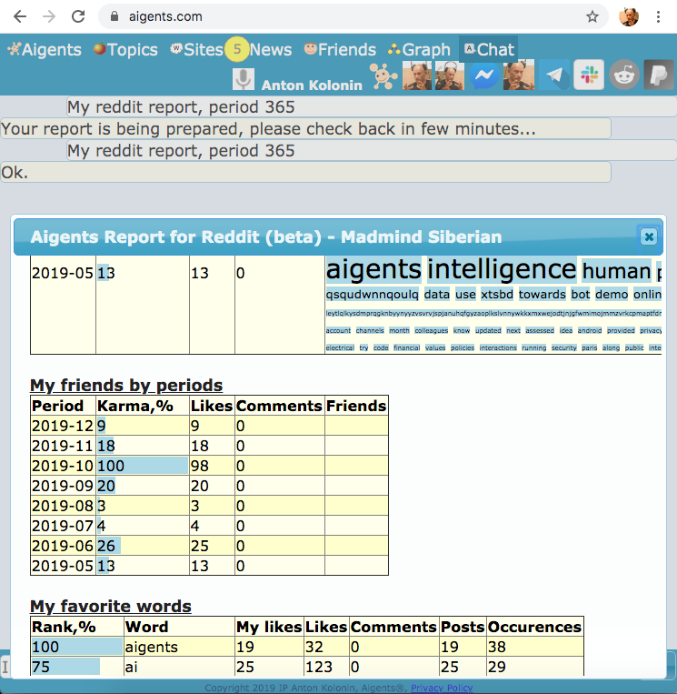Screen dimensions: 677x694
Task: Click the word 'aigents' in the tag cloud
Action: point(373,269)
